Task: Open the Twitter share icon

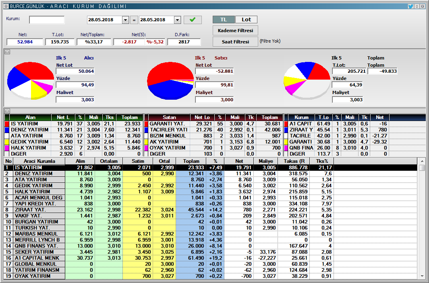Action: pos(410,6)
